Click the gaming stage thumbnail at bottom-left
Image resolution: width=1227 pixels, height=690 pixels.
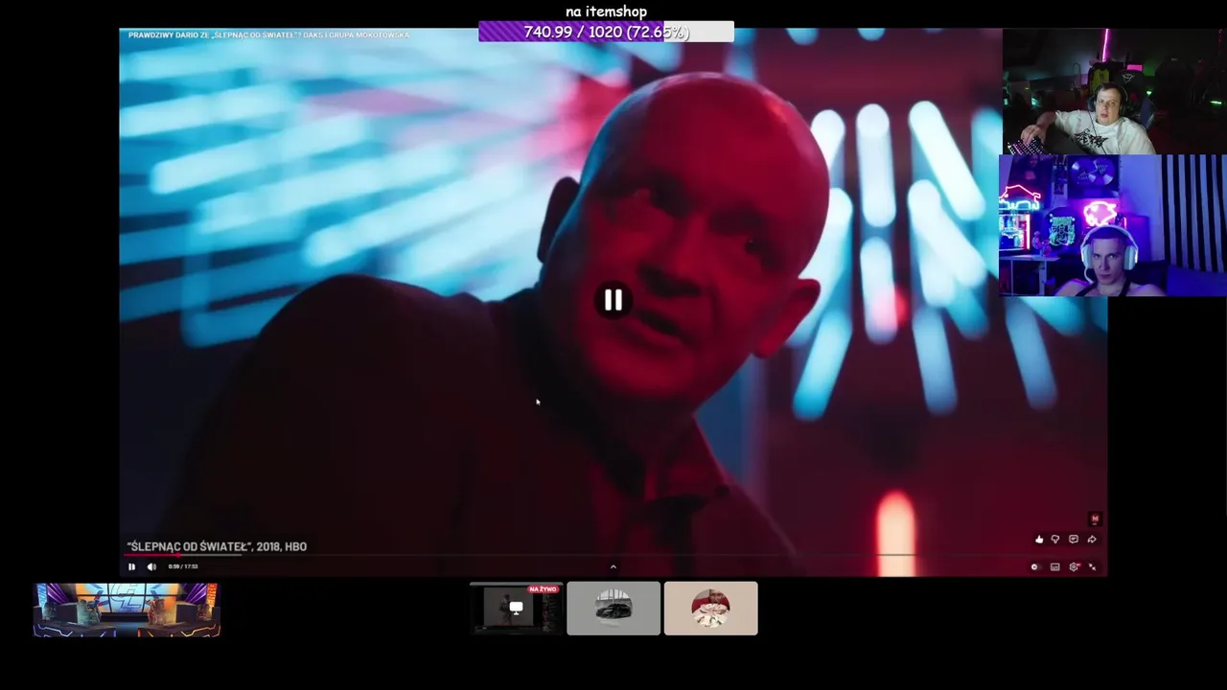pos(127,609)
